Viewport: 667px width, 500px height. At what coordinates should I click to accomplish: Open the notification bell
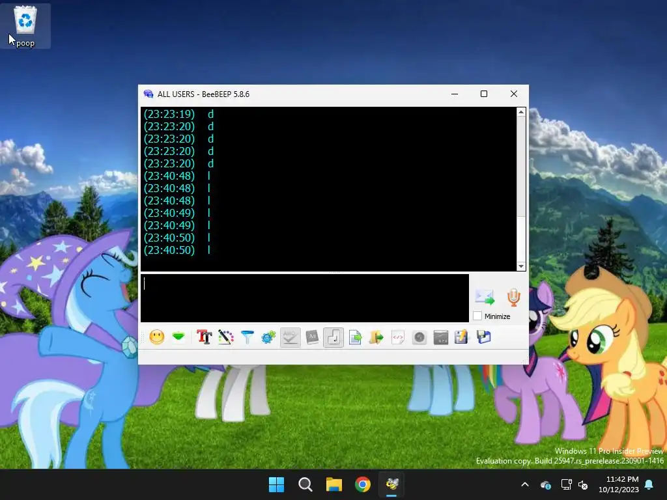649,484
